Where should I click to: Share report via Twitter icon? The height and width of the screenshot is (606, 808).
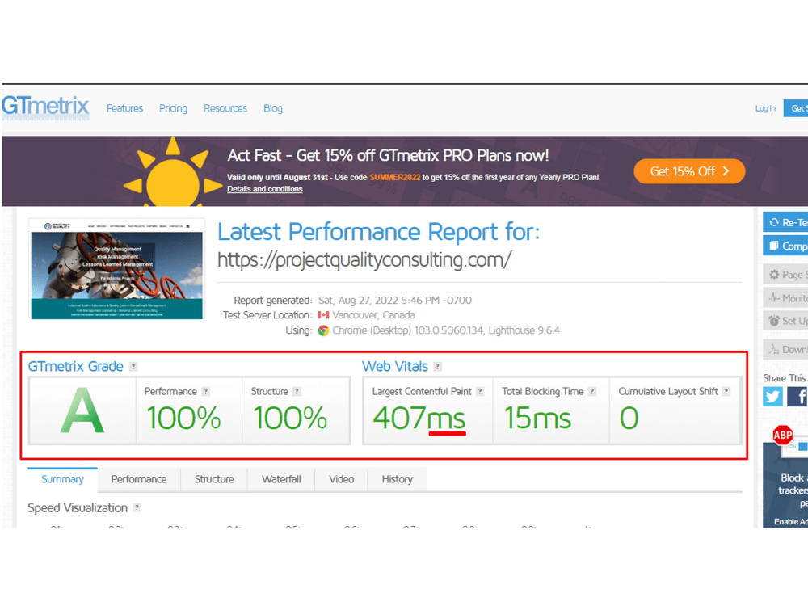772,396
